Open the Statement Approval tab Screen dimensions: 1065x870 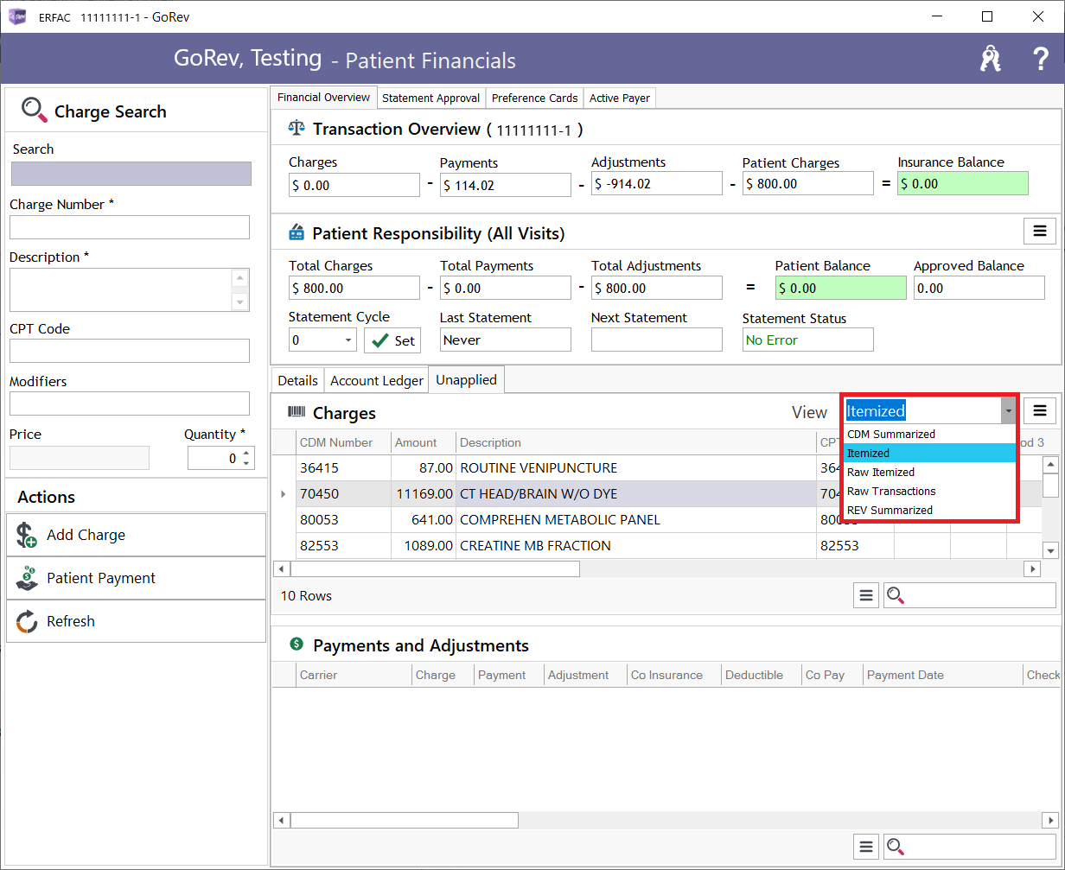coord(430,98)
